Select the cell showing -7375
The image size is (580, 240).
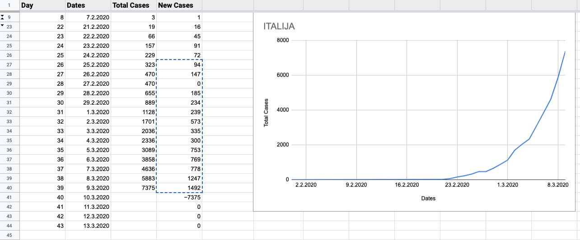click(179, 197)
